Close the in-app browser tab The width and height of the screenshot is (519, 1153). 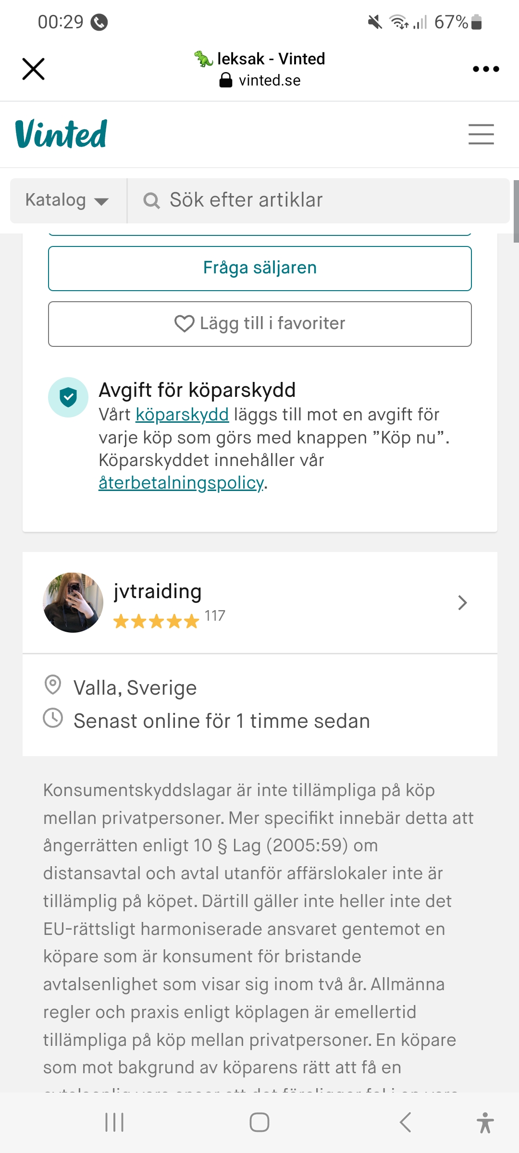point(34,69)
